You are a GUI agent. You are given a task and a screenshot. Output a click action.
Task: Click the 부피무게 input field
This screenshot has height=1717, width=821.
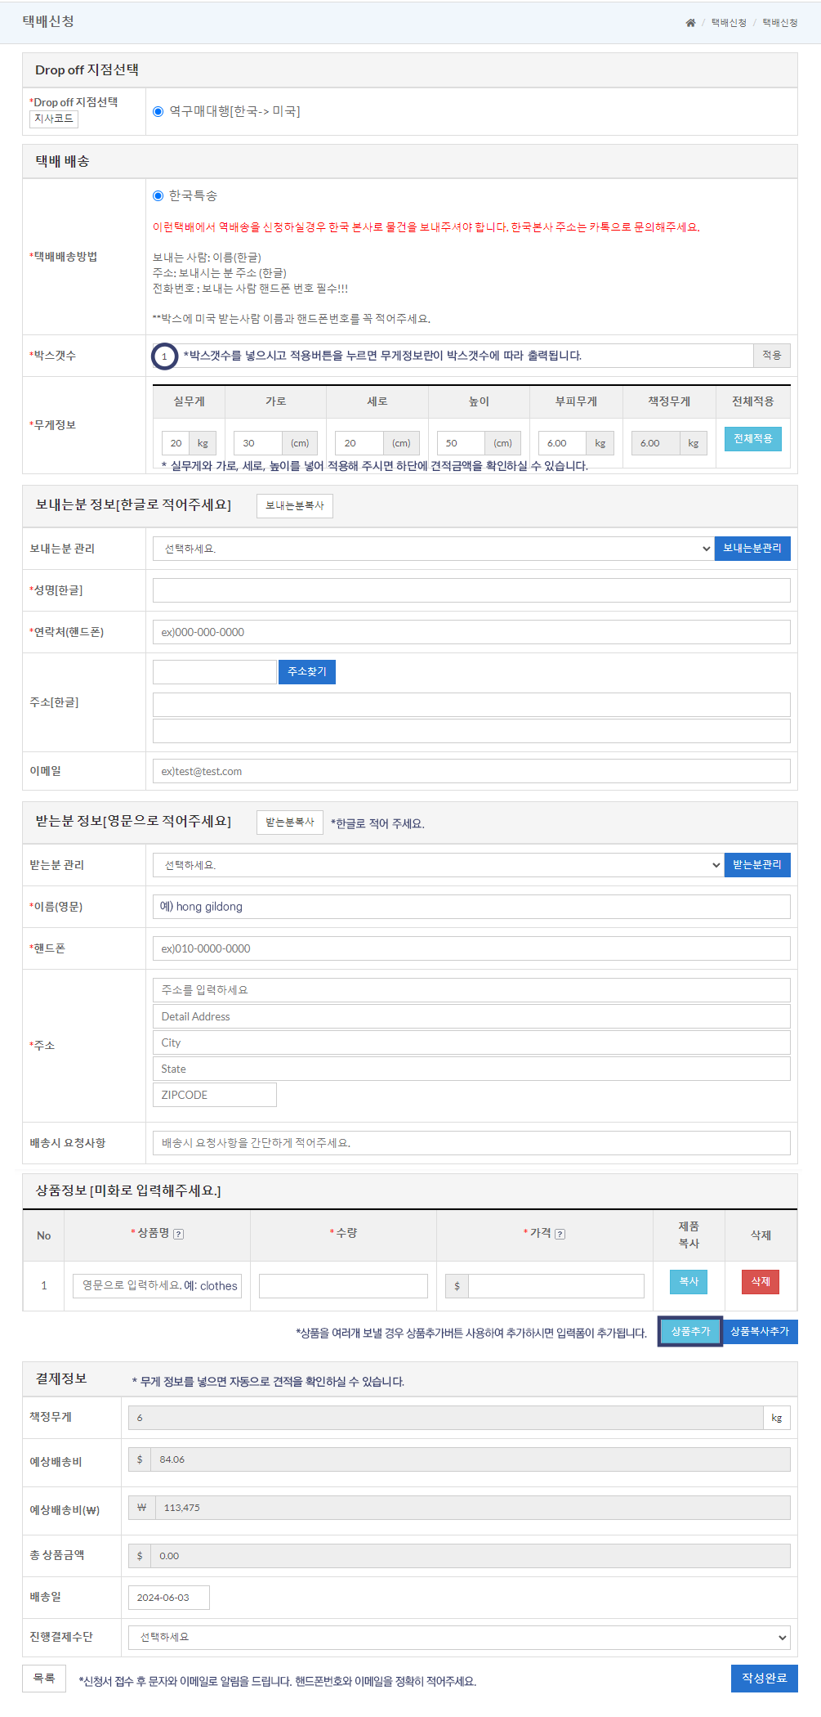[x=562, y=443]
